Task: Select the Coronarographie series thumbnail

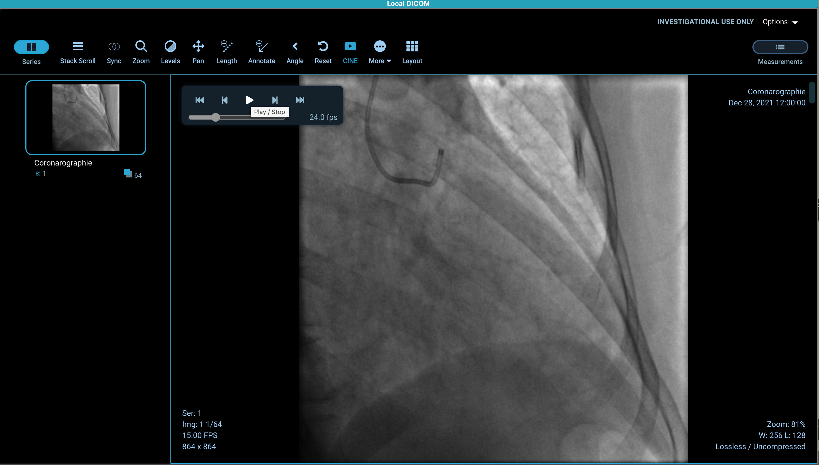Action: [86, 118]
